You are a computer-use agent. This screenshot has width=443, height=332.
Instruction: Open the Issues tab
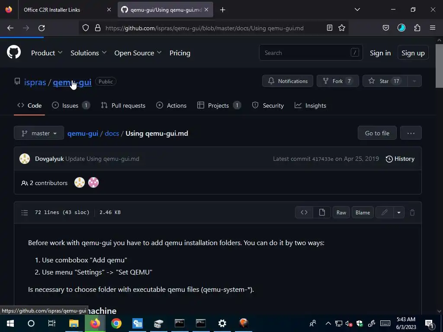(x=71, y=105)
